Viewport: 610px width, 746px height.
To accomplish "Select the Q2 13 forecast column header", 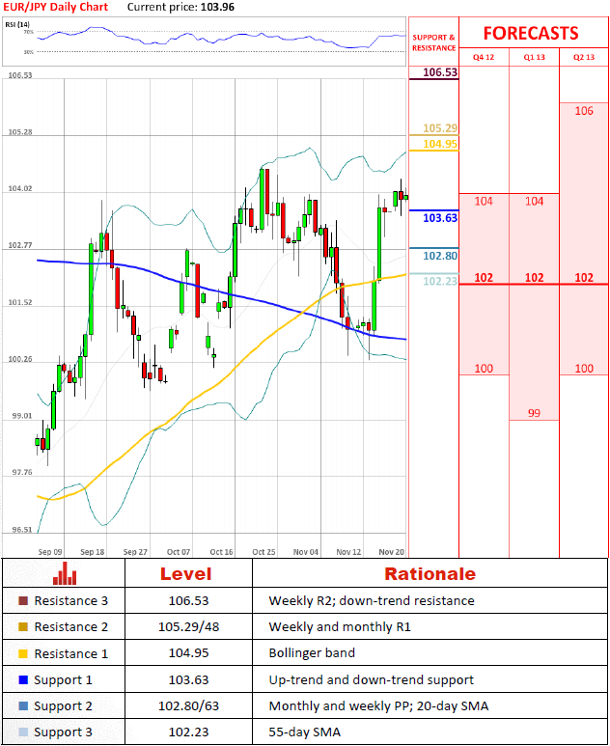I will point(584,57).
